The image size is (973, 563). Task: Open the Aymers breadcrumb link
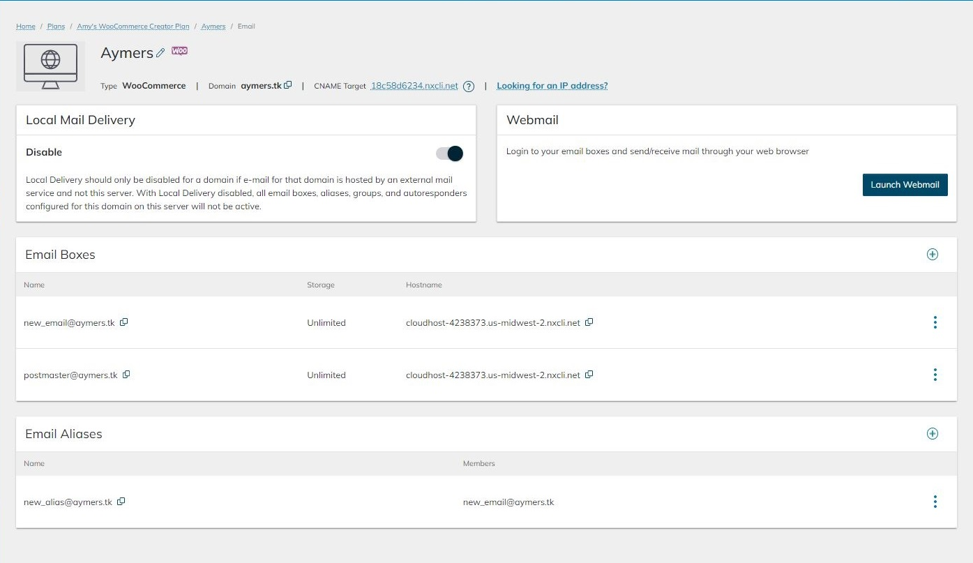(x=213, y=27)
